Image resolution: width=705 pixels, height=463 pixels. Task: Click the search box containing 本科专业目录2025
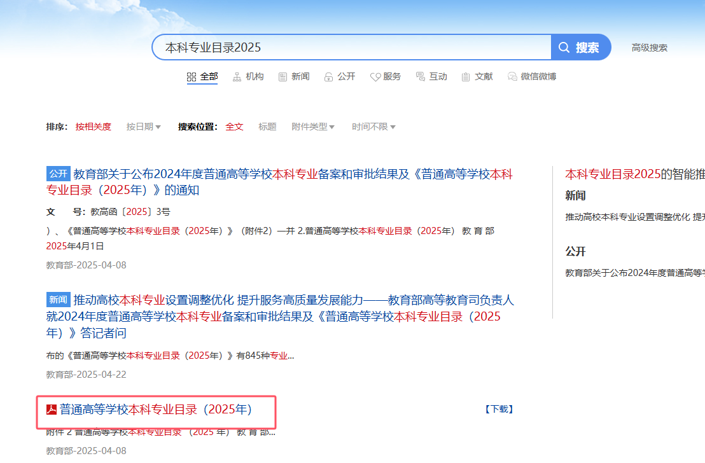pyautogui.click(x=350, y=48)
